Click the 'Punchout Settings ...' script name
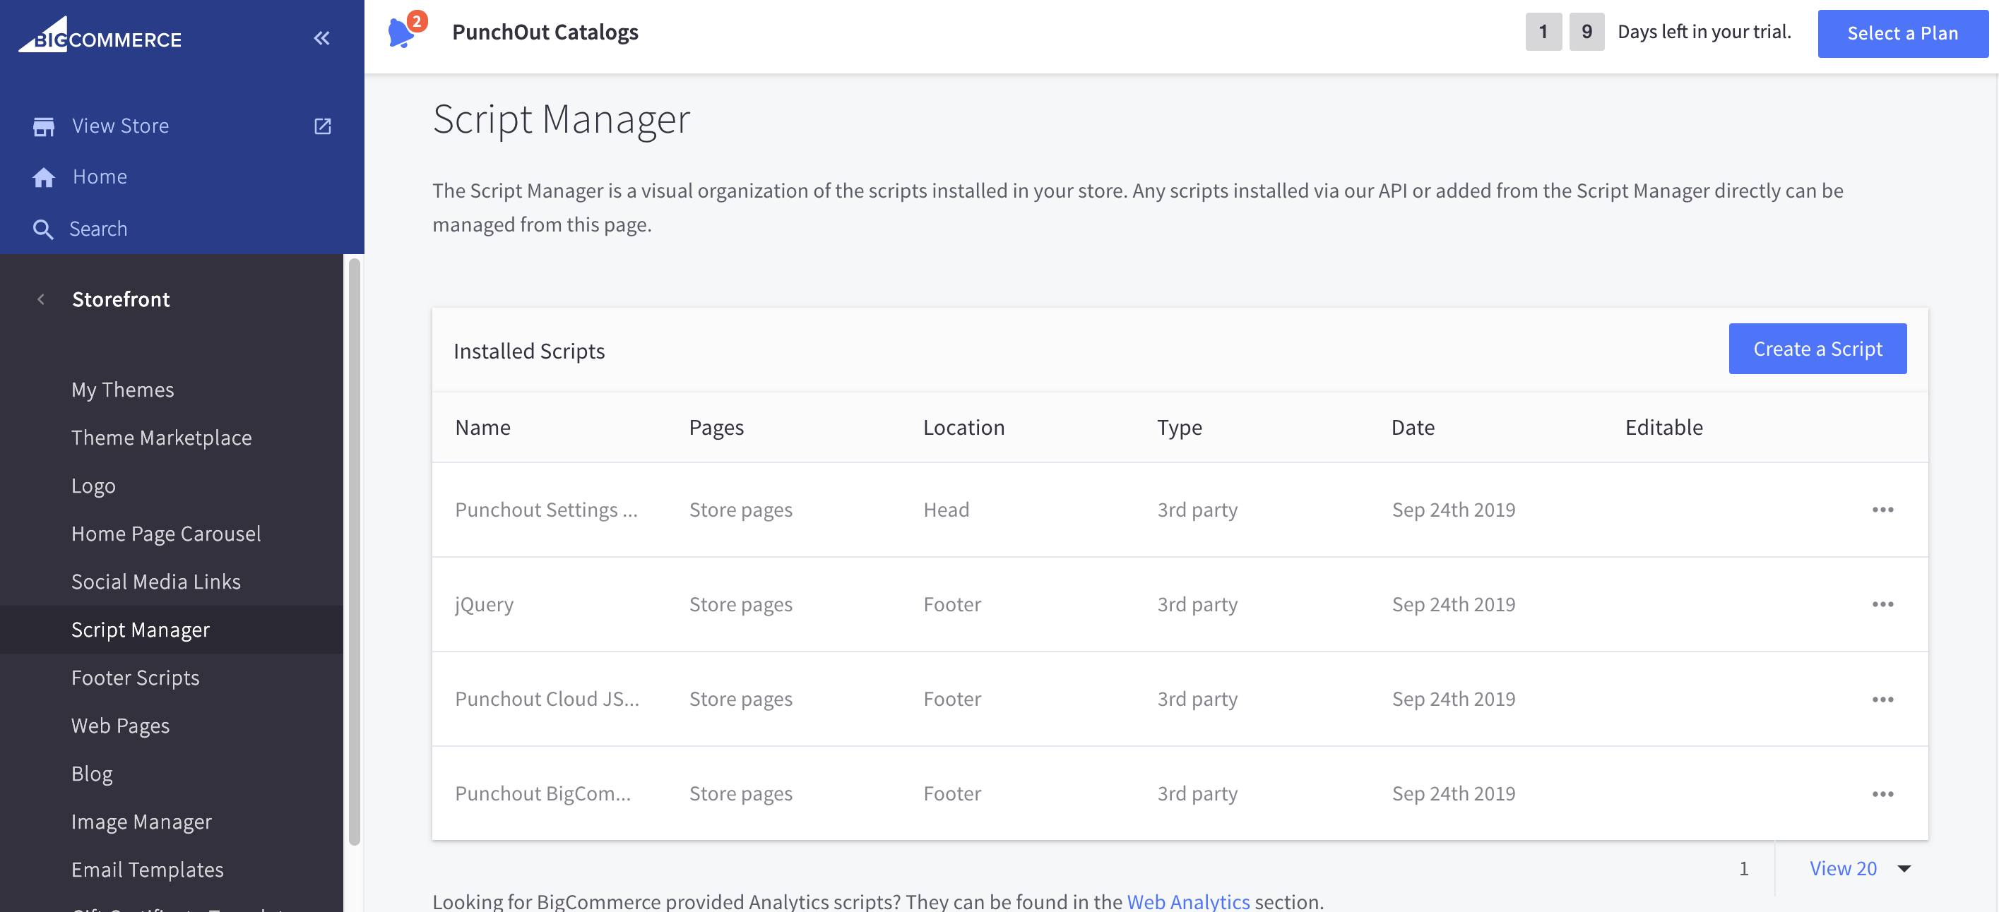Image resolution: width=1999 pixels, height=912 pixels. pyautogui.click(x=546, y=510)
